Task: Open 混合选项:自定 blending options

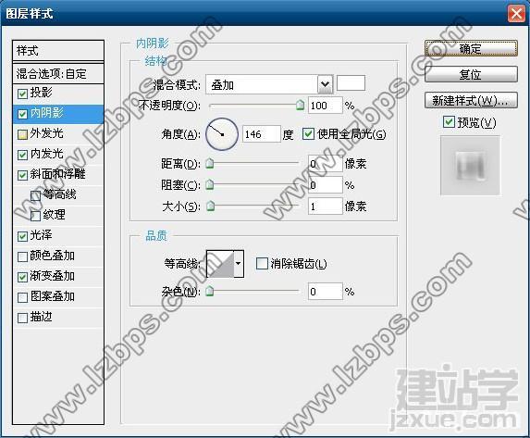Action: (x=58, y=73)
